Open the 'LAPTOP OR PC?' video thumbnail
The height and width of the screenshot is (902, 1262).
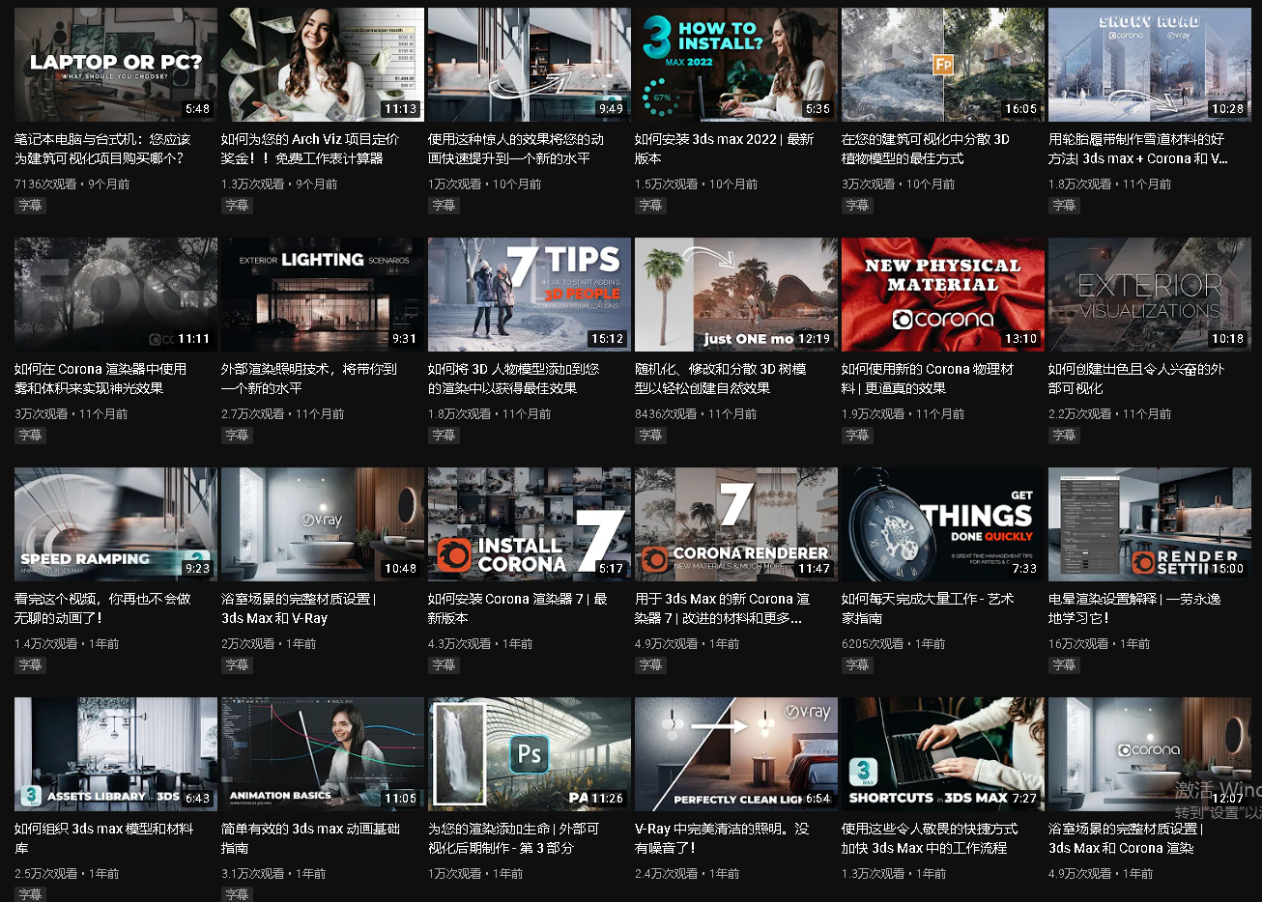[x=115, y=65]
